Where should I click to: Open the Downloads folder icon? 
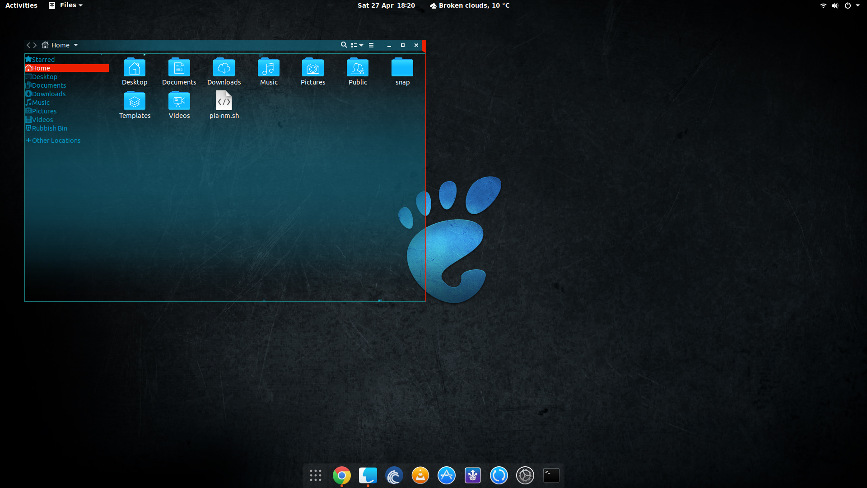(x=224, y=68)
